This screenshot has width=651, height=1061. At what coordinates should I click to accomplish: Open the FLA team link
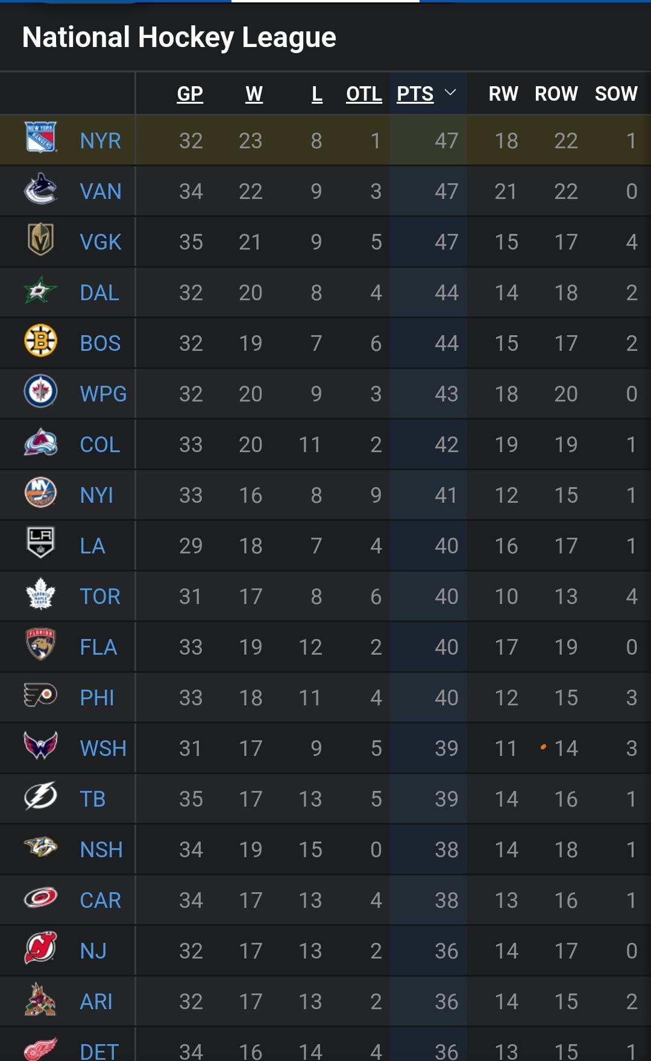tap(98, 647)
